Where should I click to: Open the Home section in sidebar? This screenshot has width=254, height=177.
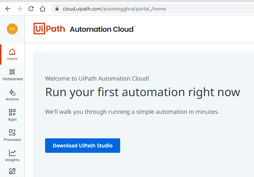pos(12,55)
